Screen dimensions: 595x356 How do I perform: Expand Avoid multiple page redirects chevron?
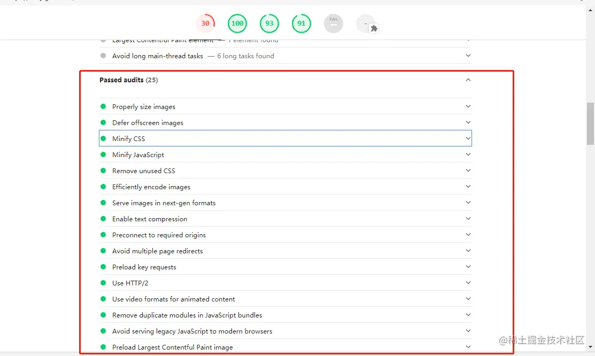point(468,251)
